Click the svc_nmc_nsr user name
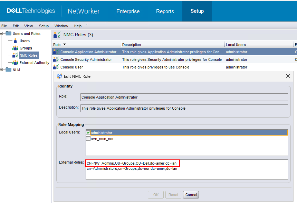 coord(102,139)
